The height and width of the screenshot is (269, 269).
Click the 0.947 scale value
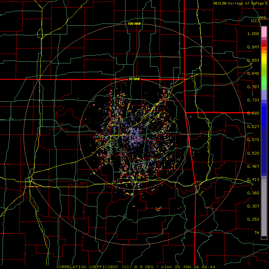253,47
